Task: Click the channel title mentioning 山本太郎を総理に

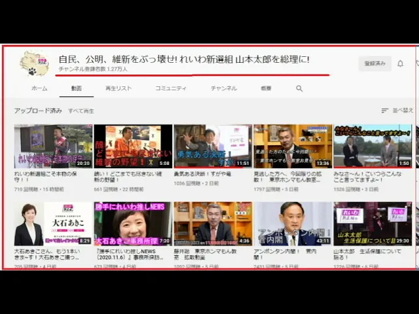Action: (x=184, y=60)
